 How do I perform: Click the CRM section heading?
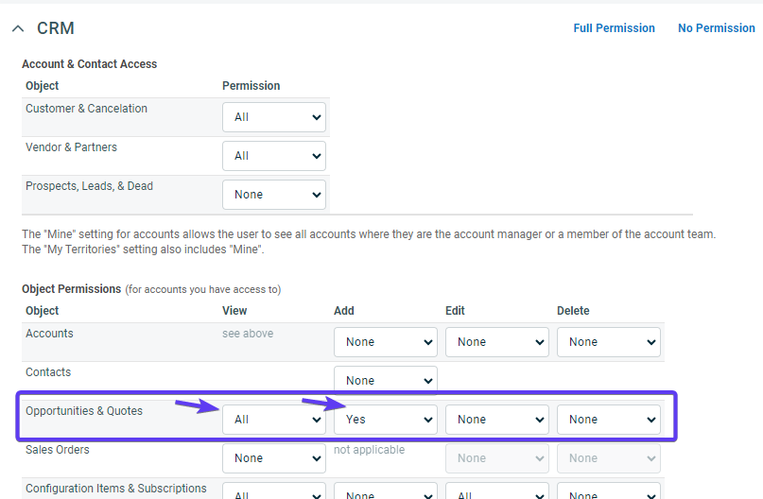(x=56, y=29)
